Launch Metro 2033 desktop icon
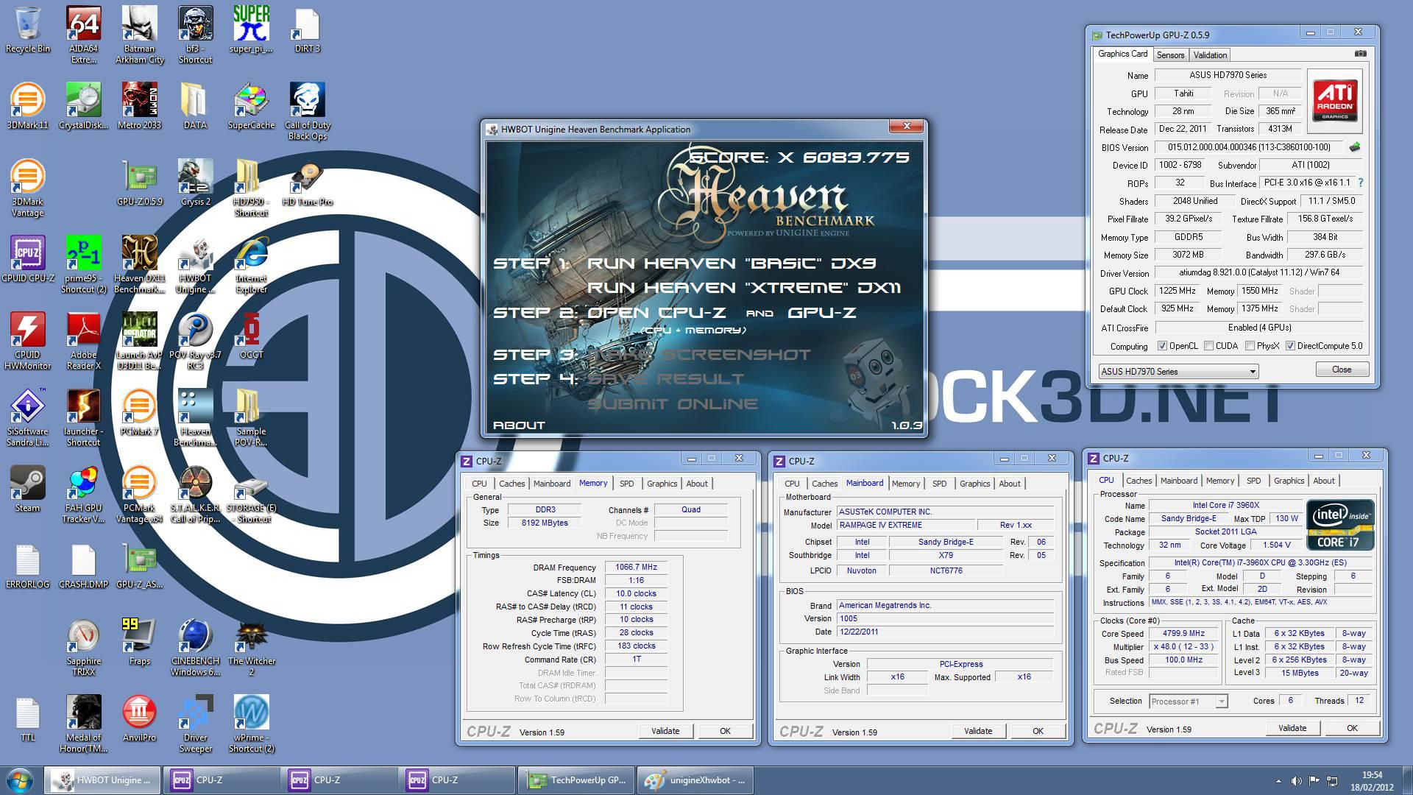Viewport: 1413px width, 795px height. [139, 106]
